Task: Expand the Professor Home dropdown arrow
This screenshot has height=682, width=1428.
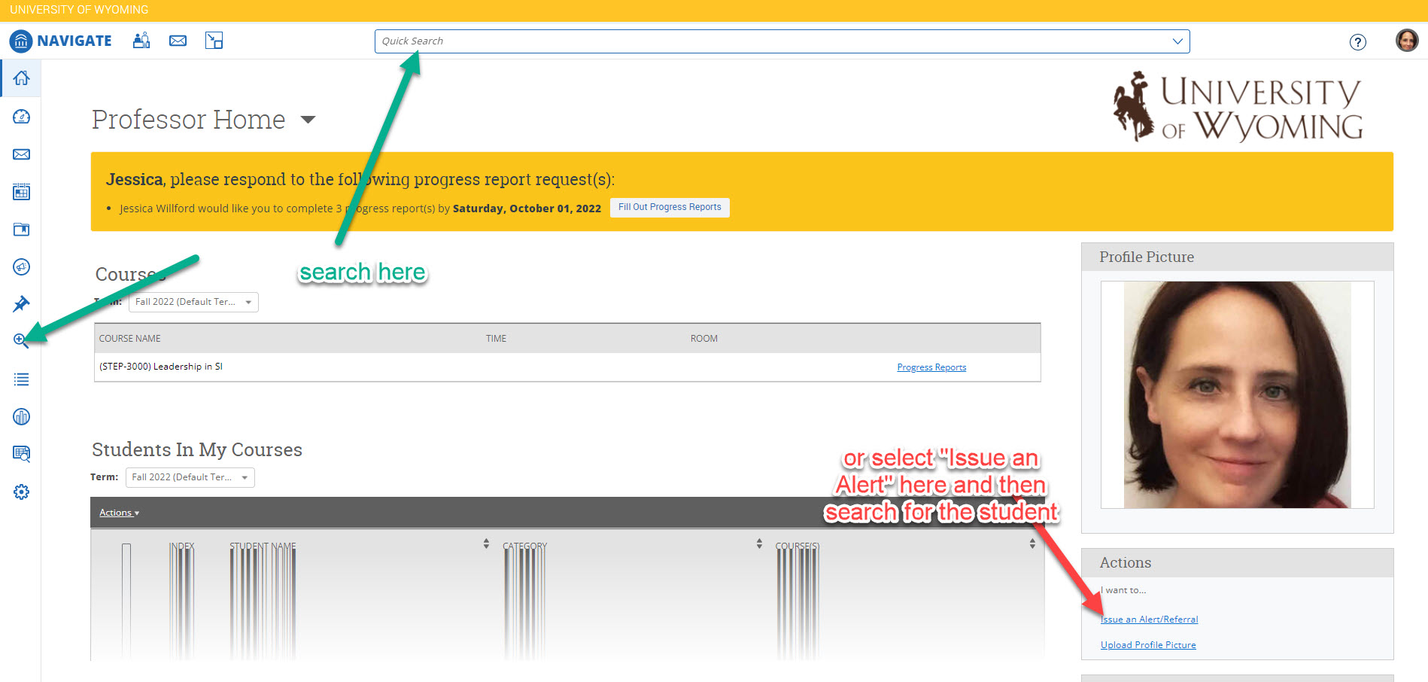Action: click(308, 120)
